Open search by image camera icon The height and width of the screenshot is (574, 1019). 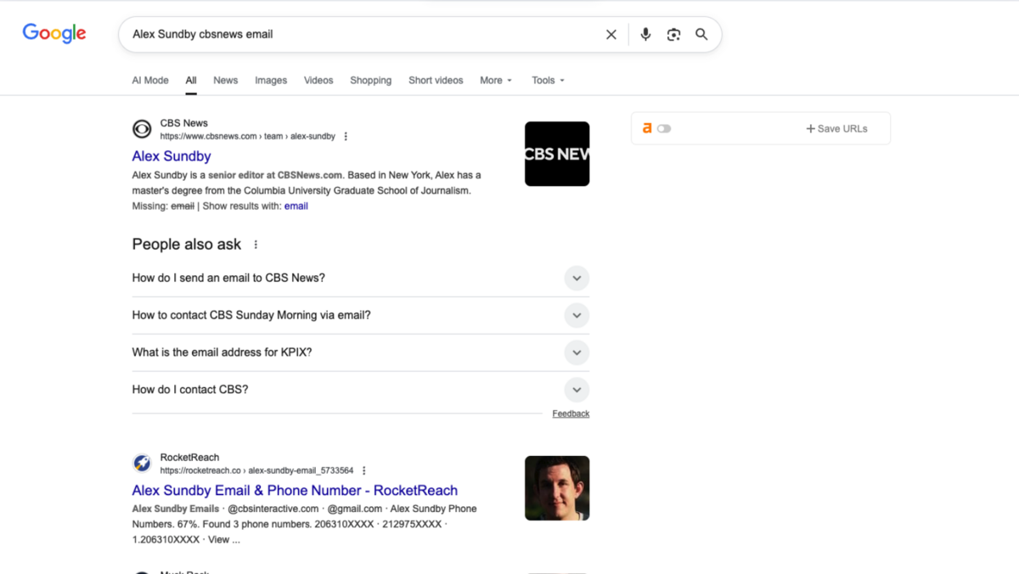pos(673,35)
